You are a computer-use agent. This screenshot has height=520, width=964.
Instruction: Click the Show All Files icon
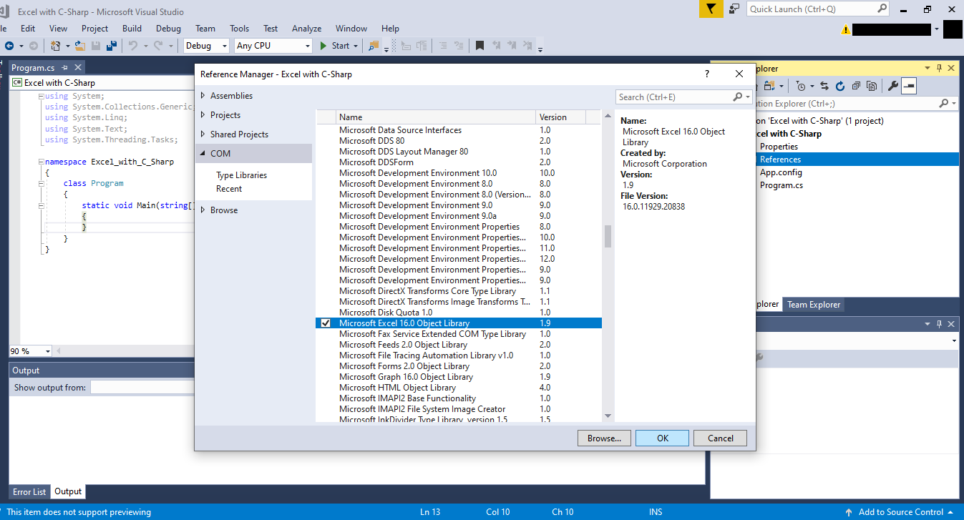click(x=872, y=86)
